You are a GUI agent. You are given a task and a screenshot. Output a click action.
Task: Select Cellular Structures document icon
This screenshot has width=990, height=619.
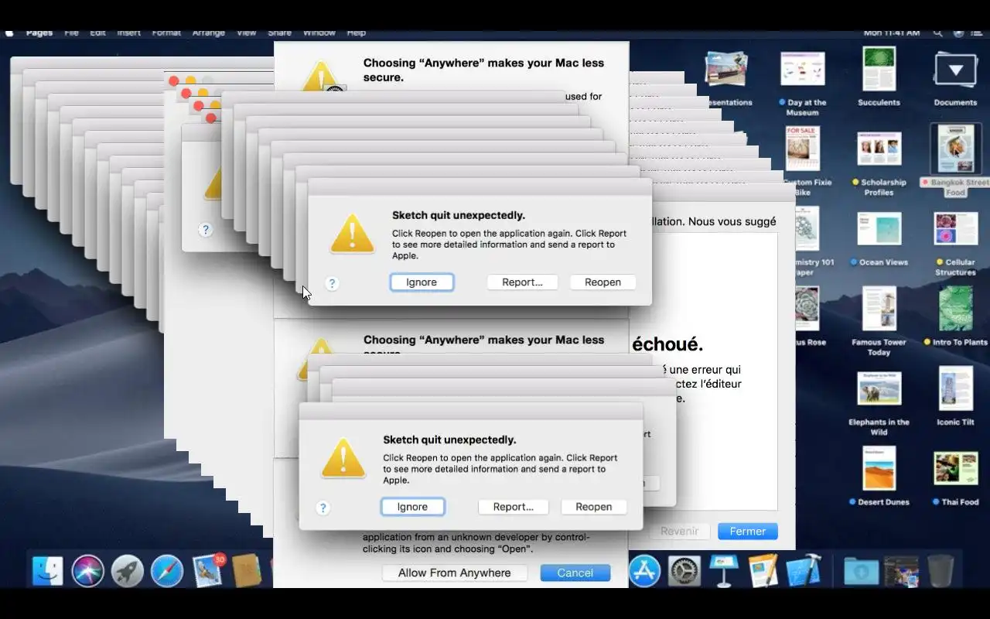(x=955, y=229)
